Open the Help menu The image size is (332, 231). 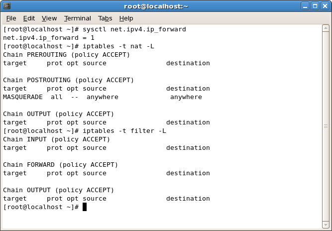coord(126,18)
